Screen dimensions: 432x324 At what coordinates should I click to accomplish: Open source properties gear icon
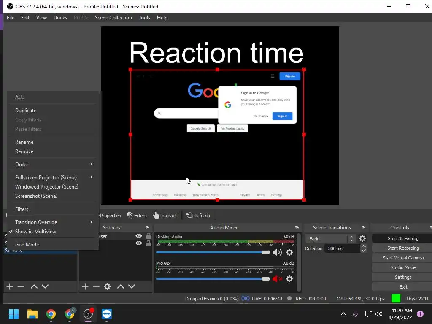(x=107, y=286)
